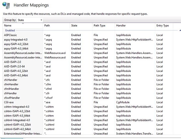Select the aspq-ISAPI-4.0_64bit handler
This screenshot has width=181, height=139.
tap(16, 48)
